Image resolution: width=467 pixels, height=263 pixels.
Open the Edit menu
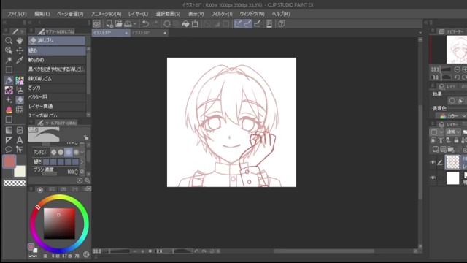tap(42, 14)
